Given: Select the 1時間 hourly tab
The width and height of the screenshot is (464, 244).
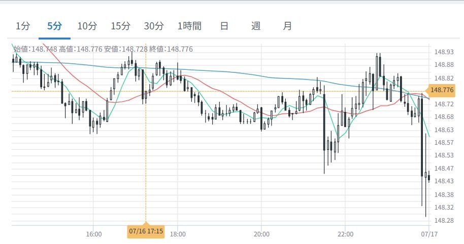Looking at the screenshot, I should tap(189, 26).
